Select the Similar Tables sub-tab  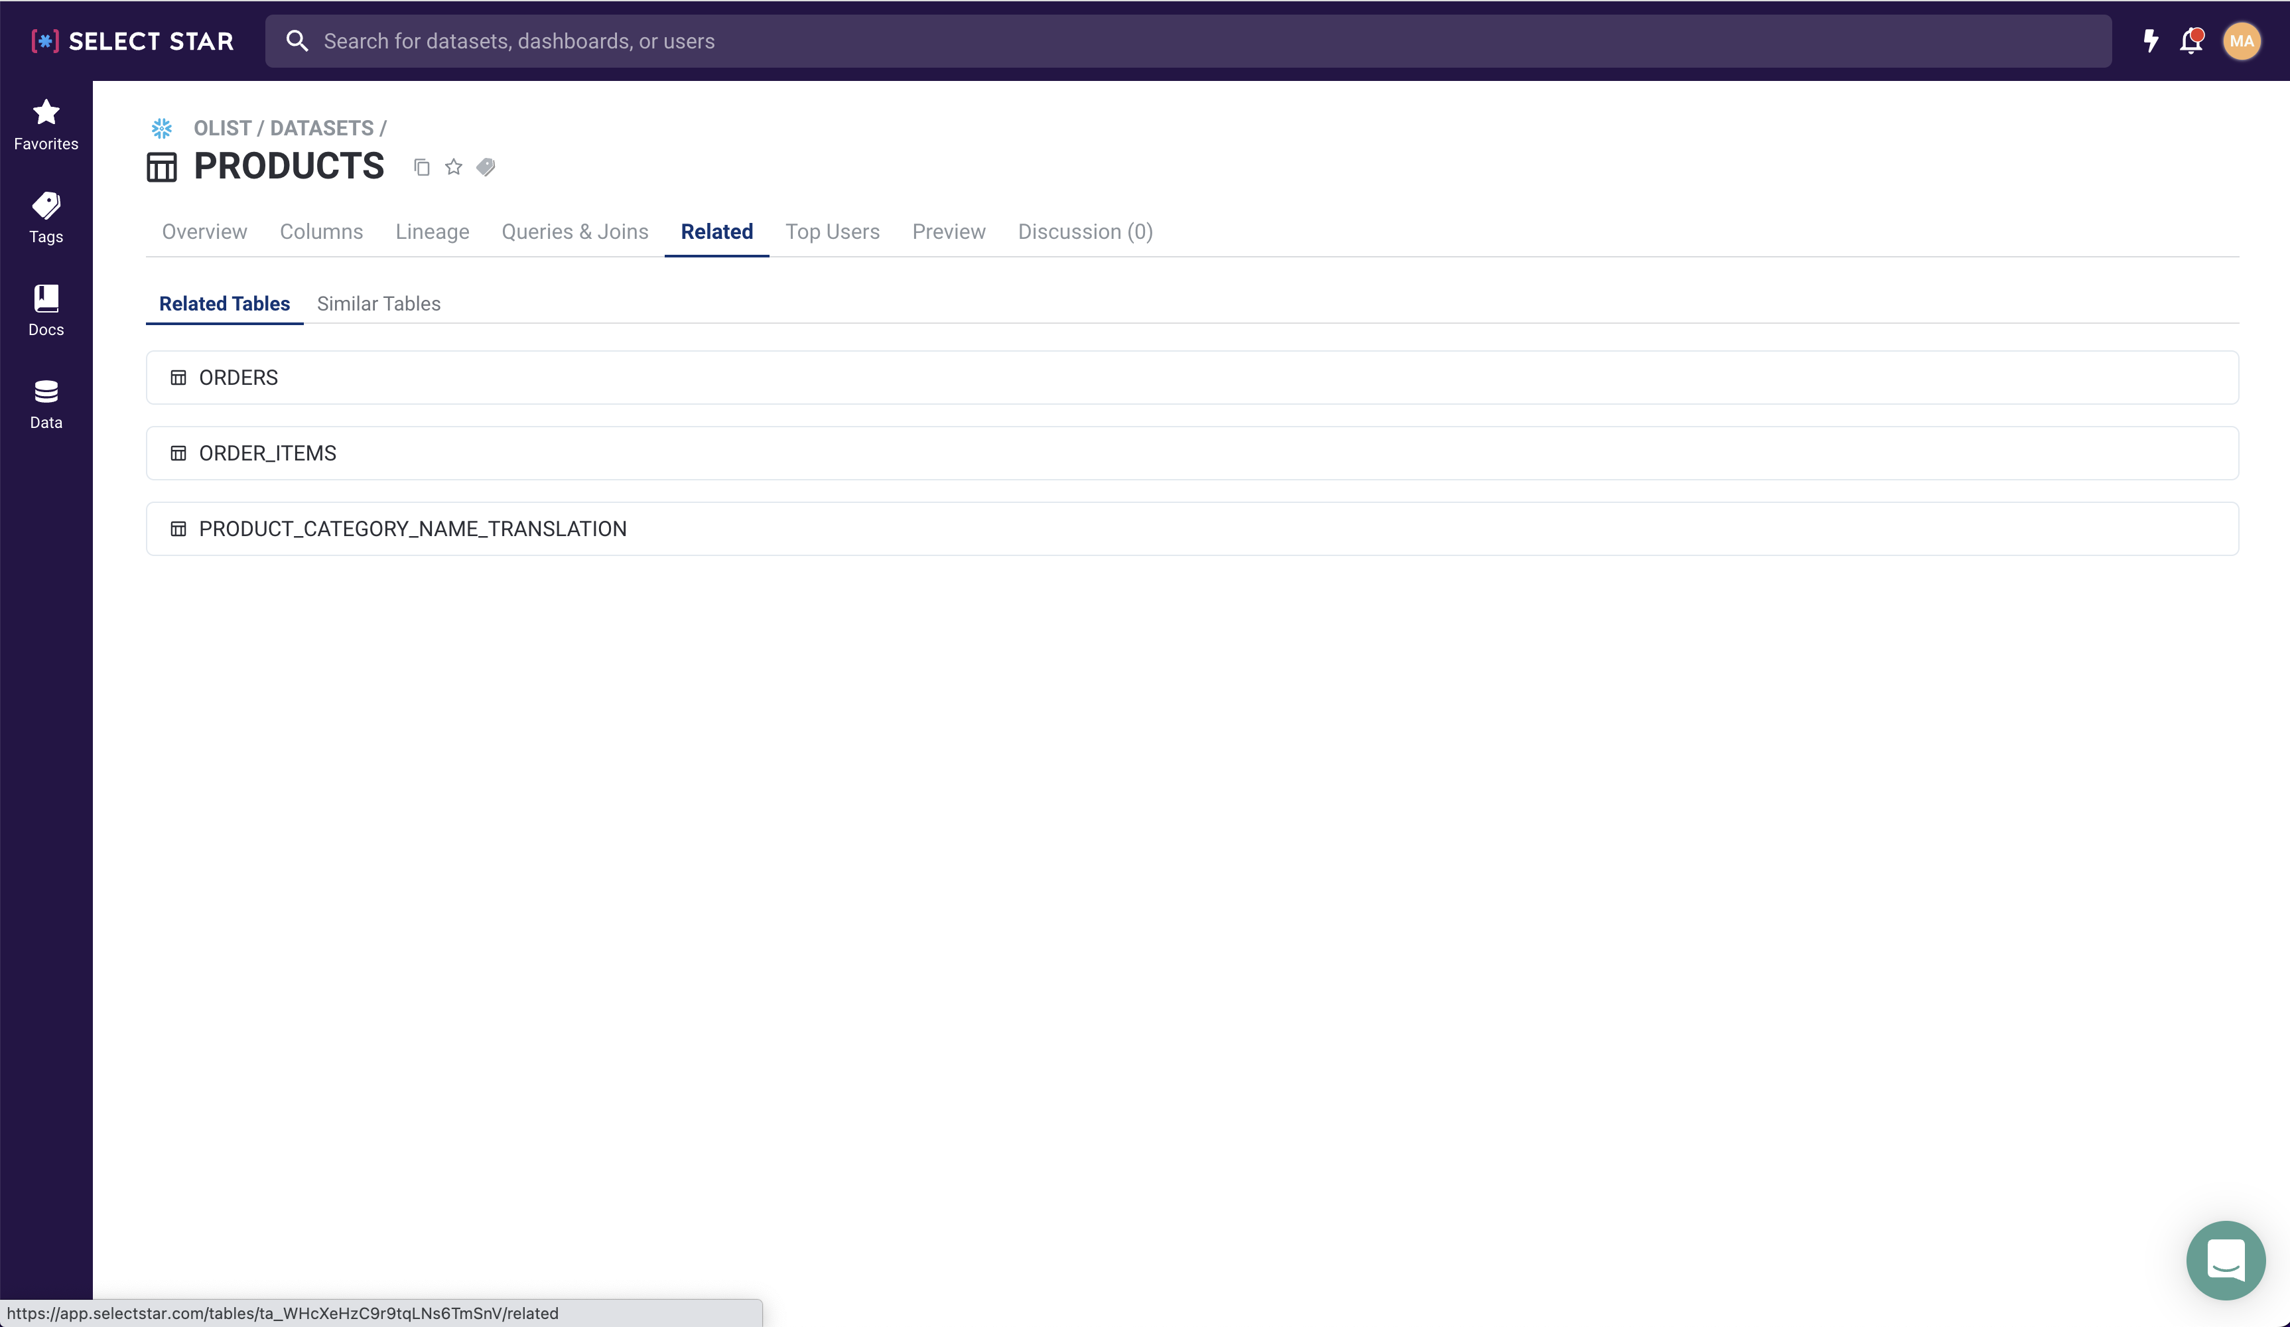click(x=378, y=304)
